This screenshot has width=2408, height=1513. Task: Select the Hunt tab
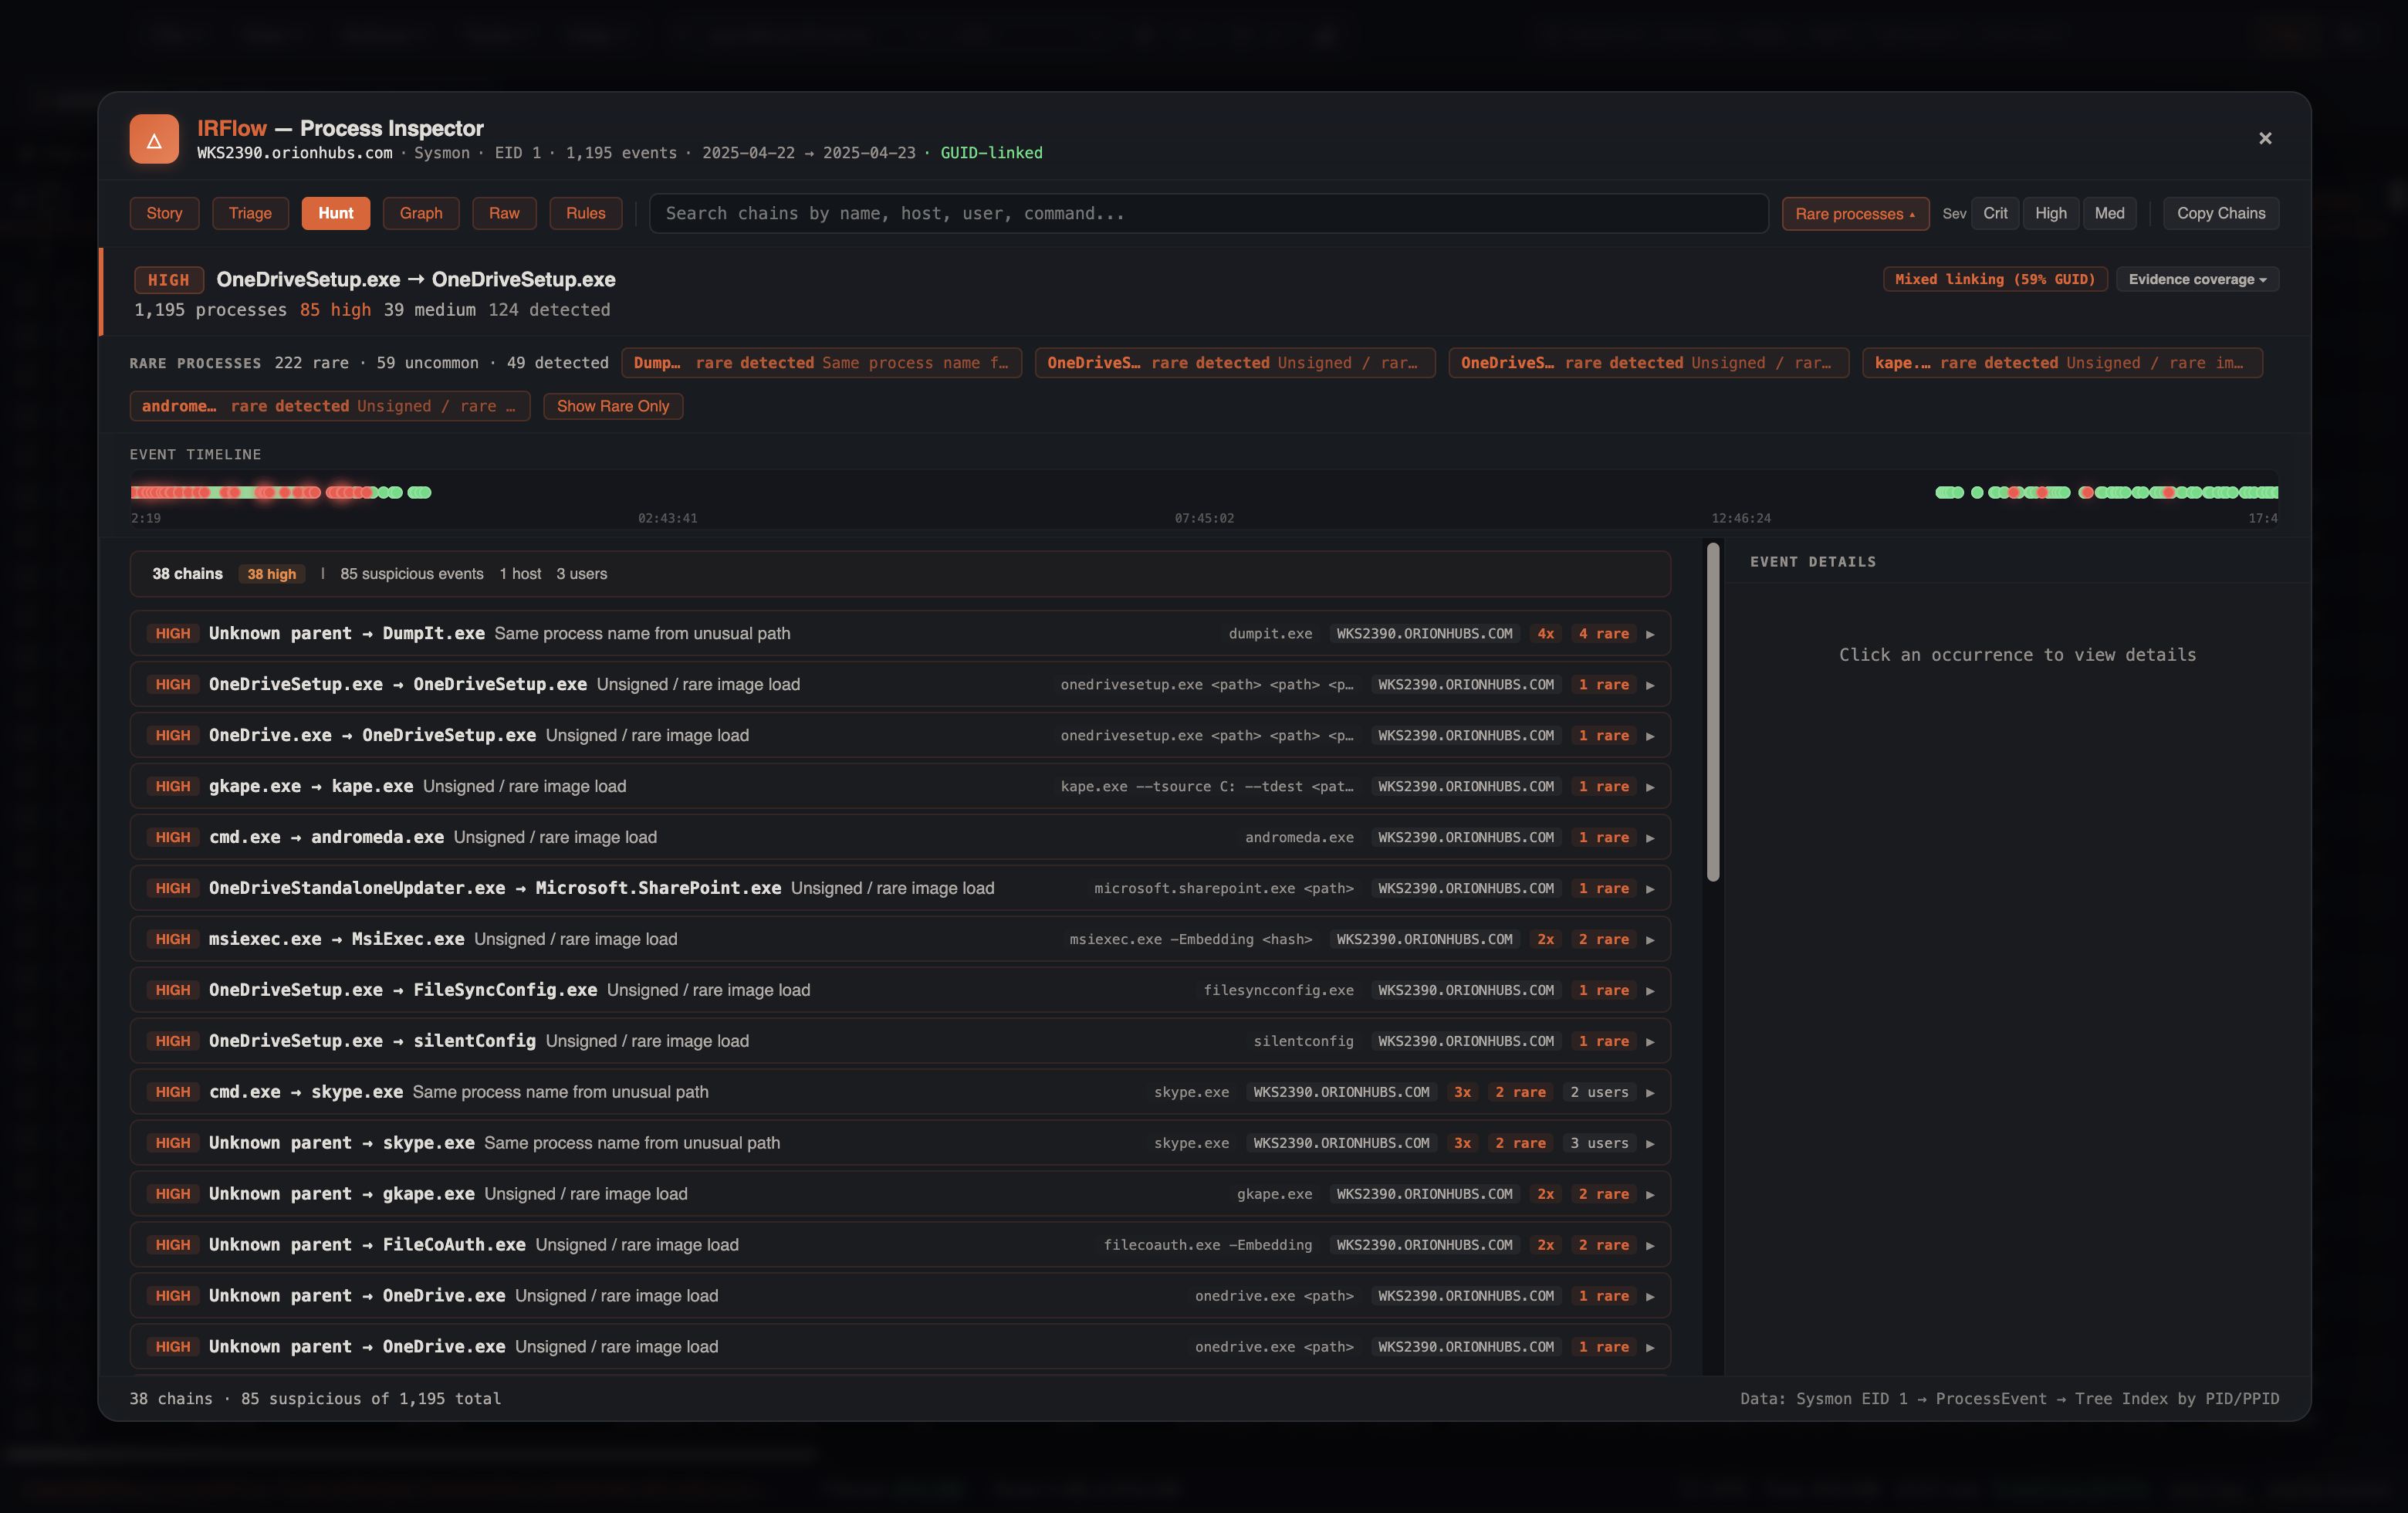coord(336,213)
